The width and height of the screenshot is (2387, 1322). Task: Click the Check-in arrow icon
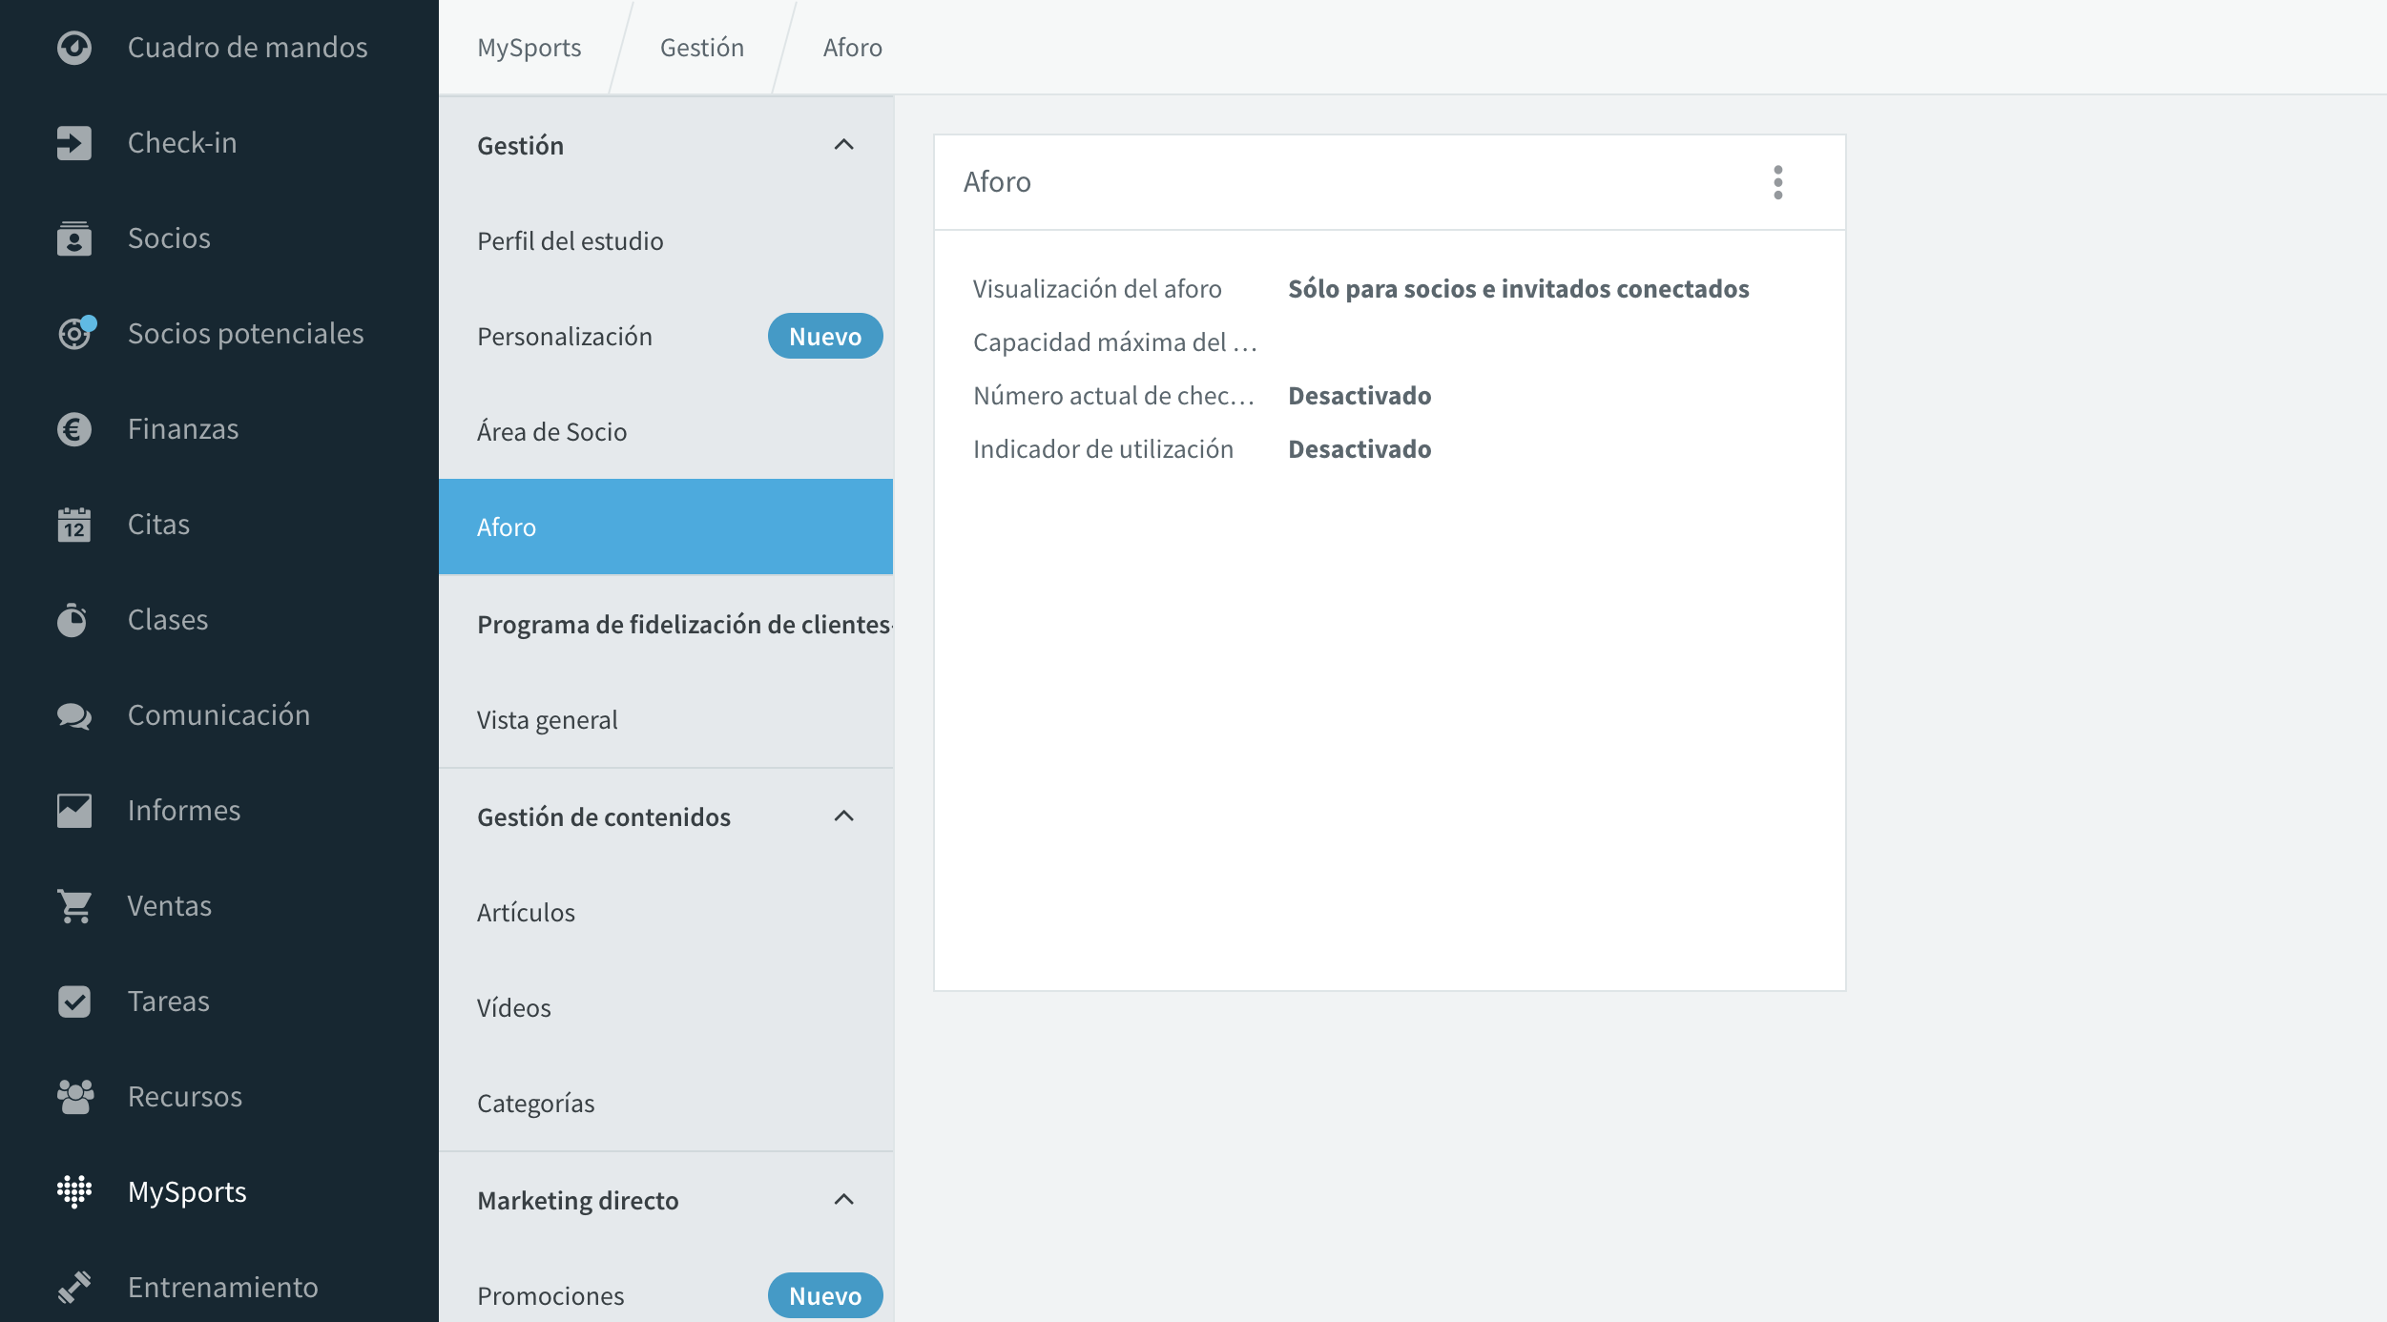tap(74, 143)
